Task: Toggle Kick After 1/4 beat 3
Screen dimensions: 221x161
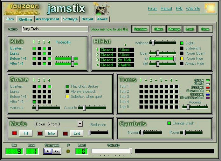Action: point(45,64)
